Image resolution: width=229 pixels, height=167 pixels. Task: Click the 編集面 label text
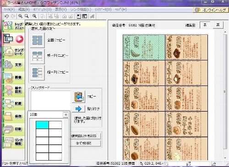(x=190, y=26)
